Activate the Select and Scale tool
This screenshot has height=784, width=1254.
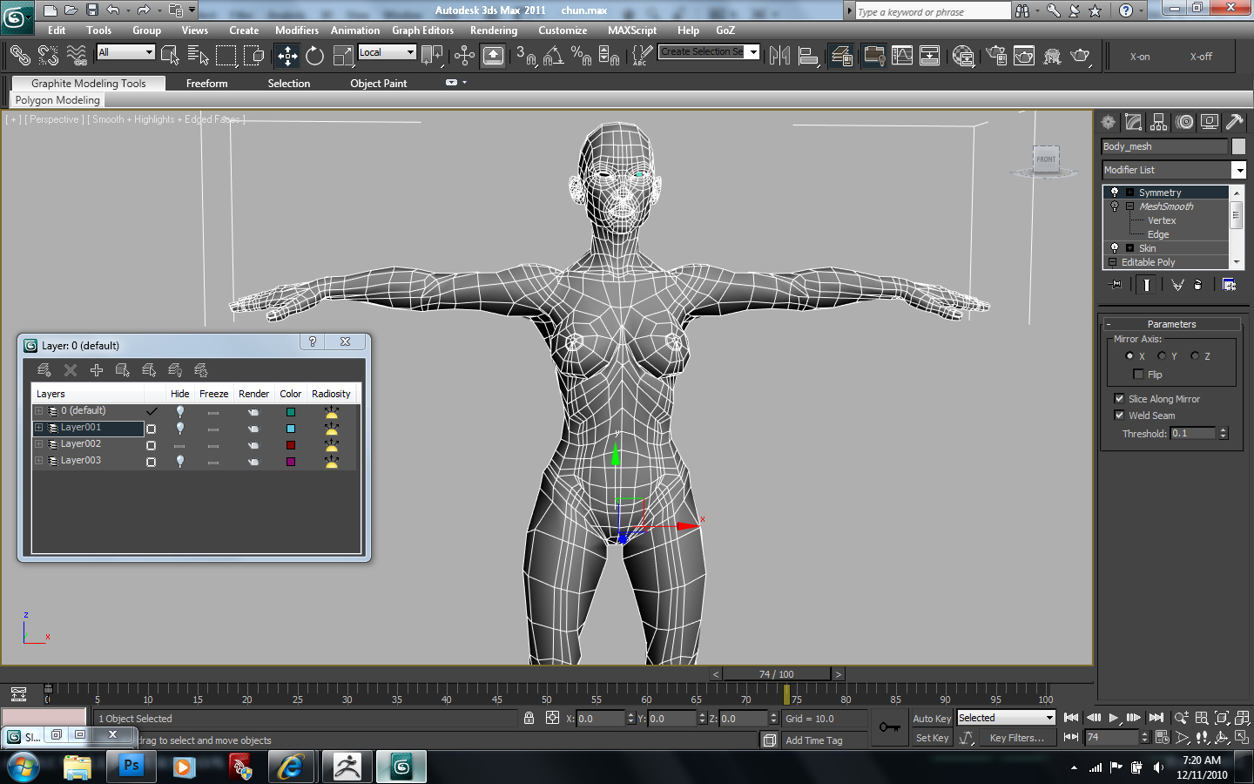(344, 56)
